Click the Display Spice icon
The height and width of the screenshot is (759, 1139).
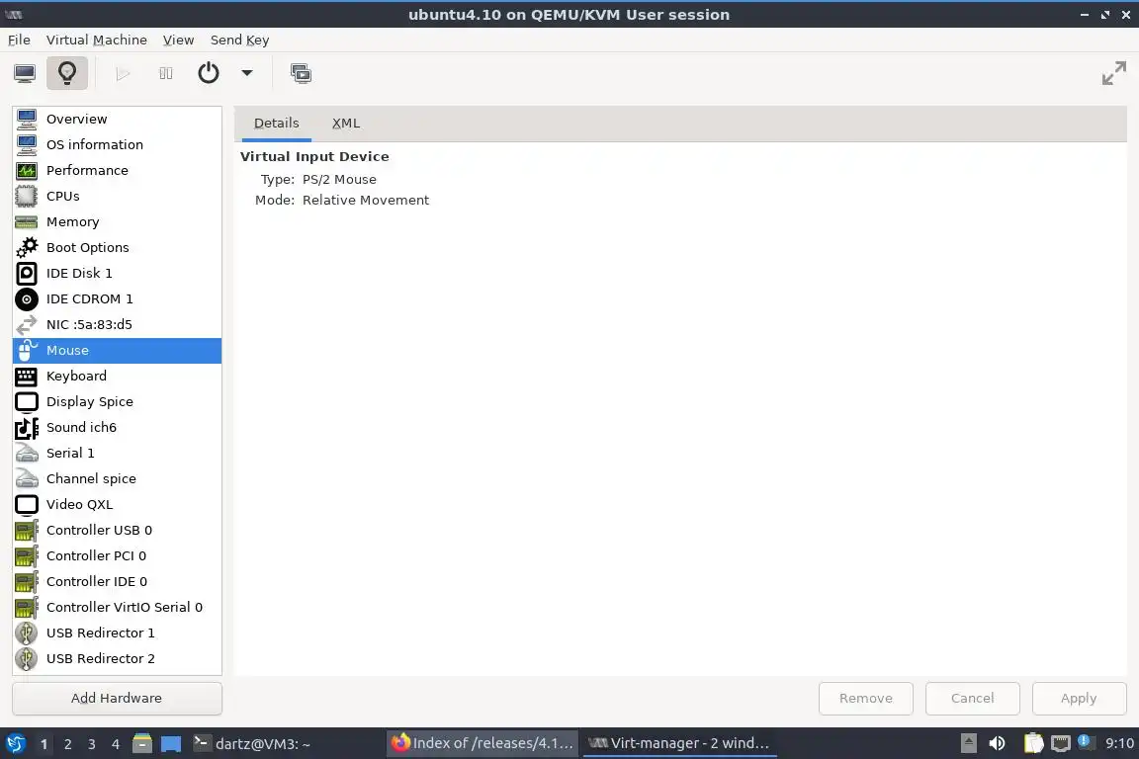(x=26, y=401)
